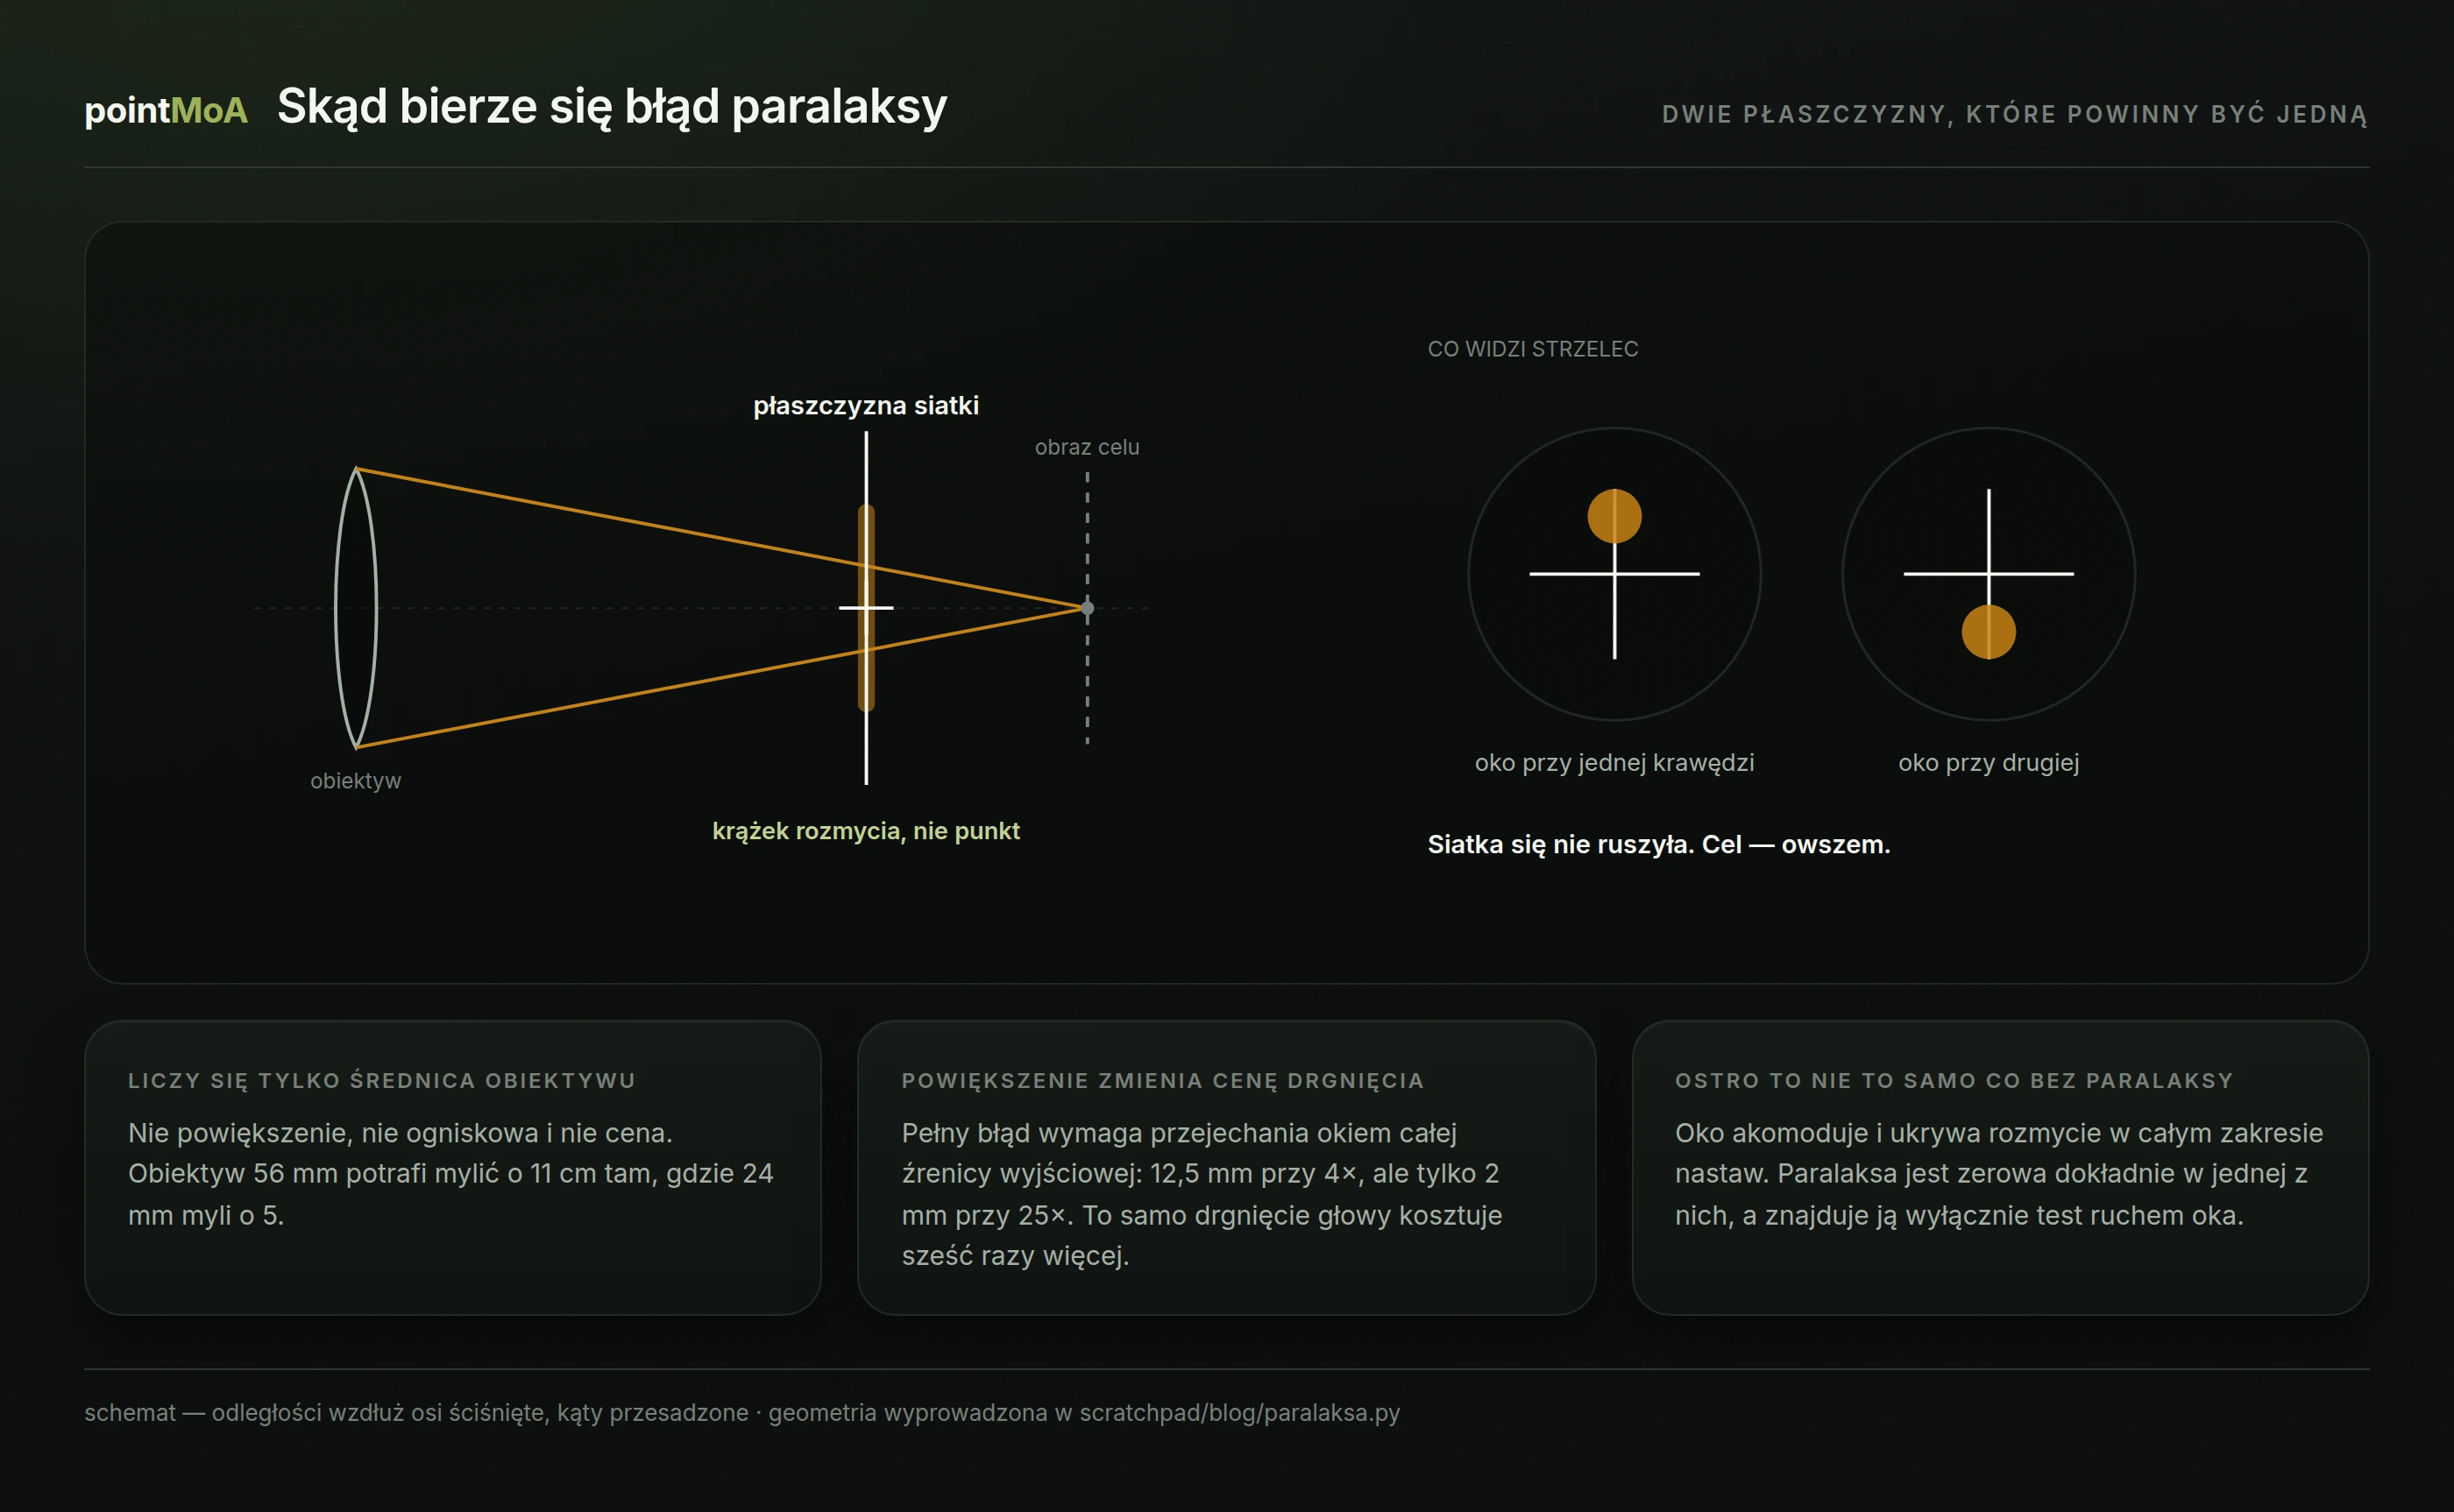Click the small crosshair on the optical axis
This screenshot has height=1512, width=2454.
pos(867,607)
